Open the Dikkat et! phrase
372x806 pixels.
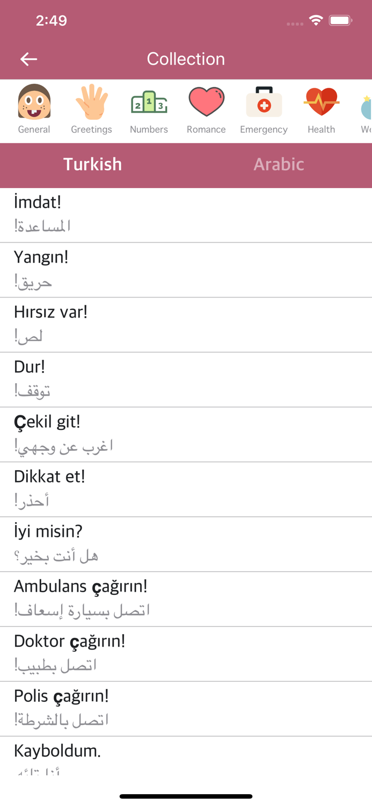pyautogui.click(x=186, y=488)
